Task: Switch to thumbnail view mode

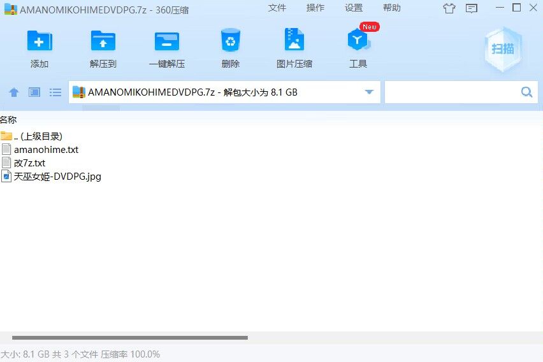Action: coord(34,92)
